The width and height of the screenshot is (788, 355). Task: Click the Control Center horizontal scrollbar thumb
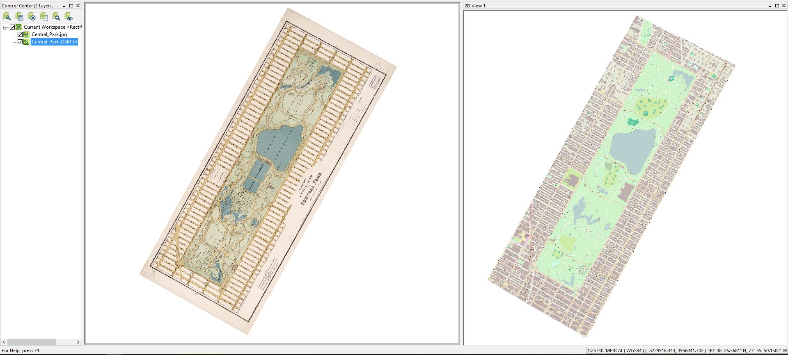point(31,342)
